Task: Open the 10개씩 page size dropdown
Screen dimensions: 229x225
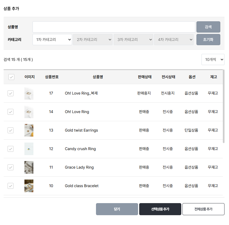Action: [x=213, y=59]
